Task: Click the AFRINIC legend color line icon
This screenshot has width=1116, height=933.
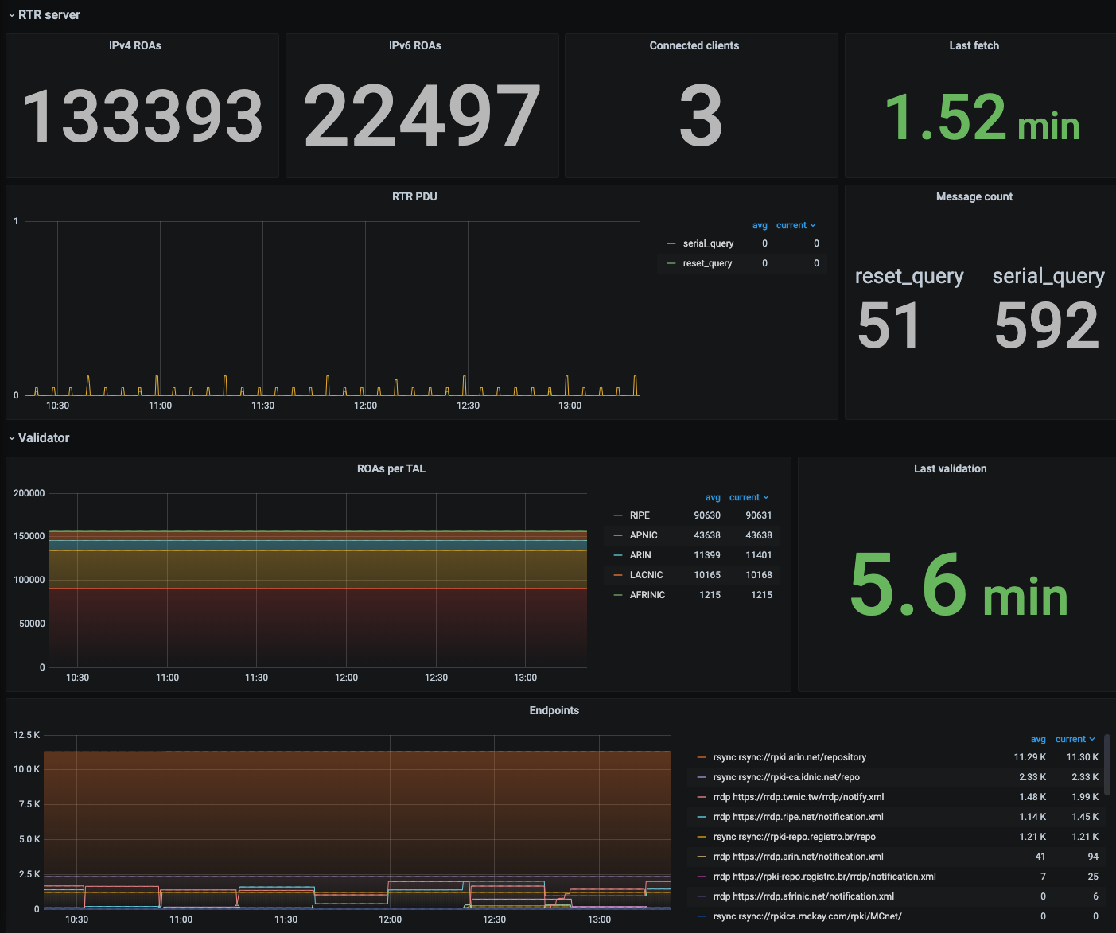Action: point(618,596)
